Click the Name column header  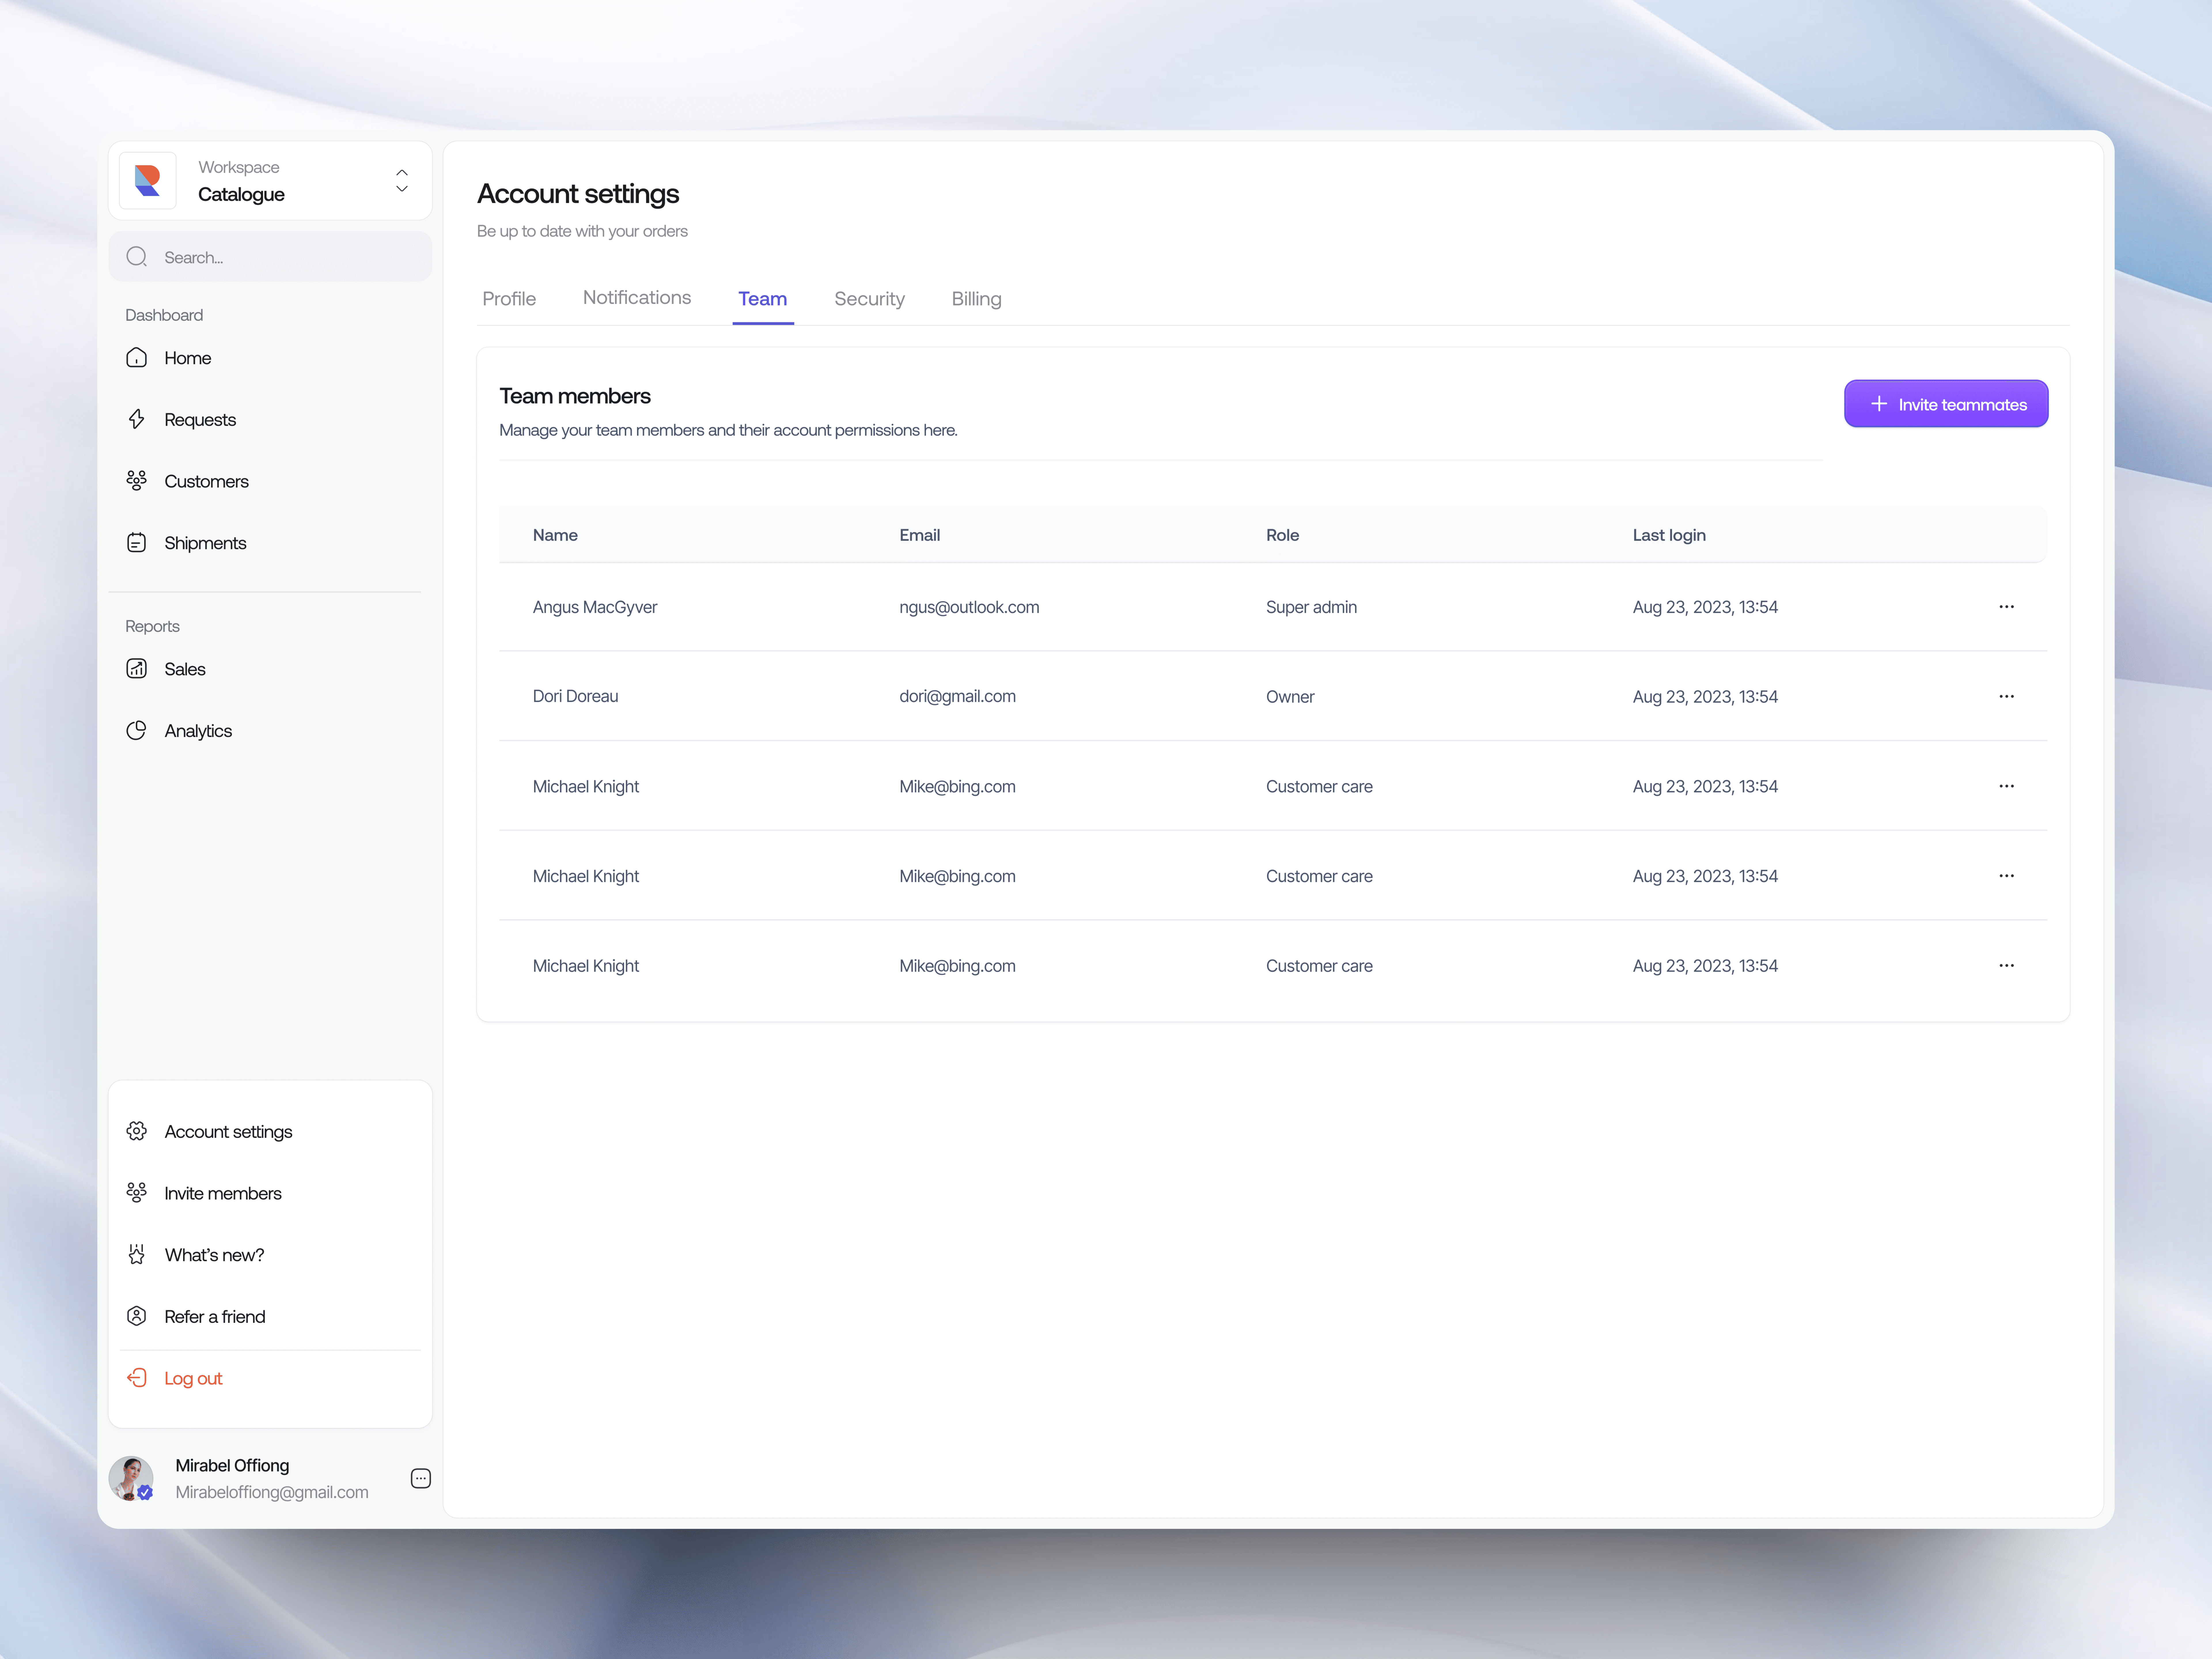(555, 535)
